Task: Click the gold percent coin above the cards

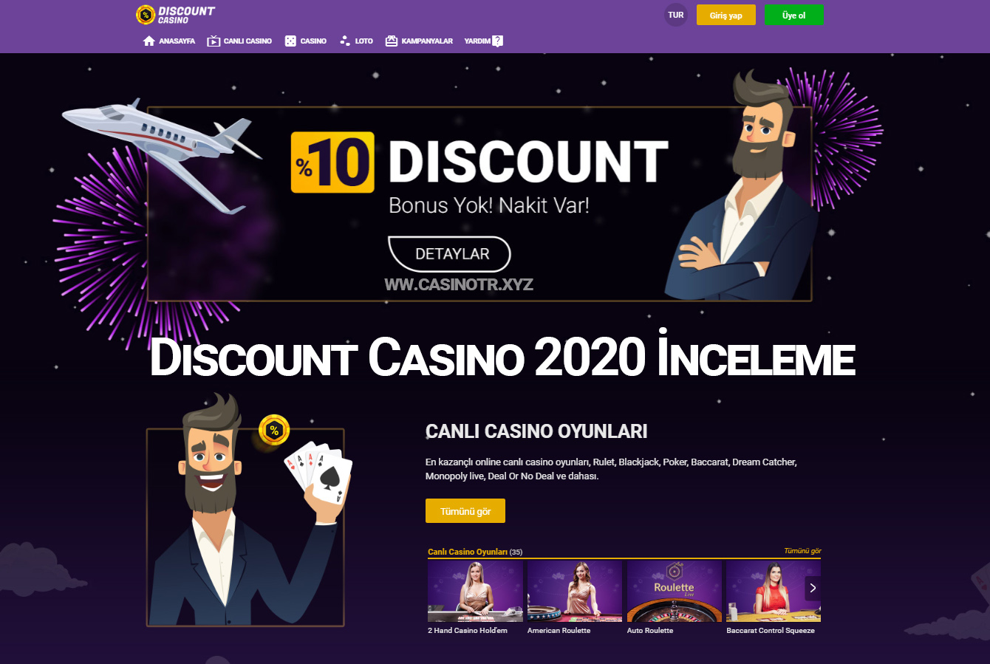Action: [274, 430]
